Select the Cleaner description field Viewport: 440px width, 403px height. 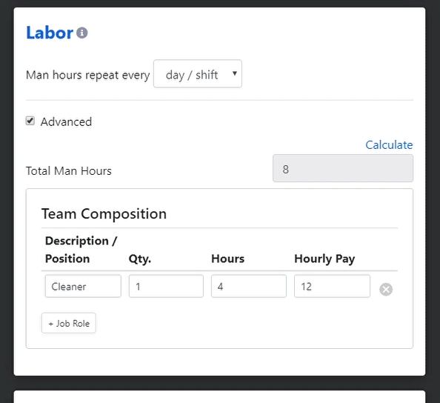coord(83,286)
